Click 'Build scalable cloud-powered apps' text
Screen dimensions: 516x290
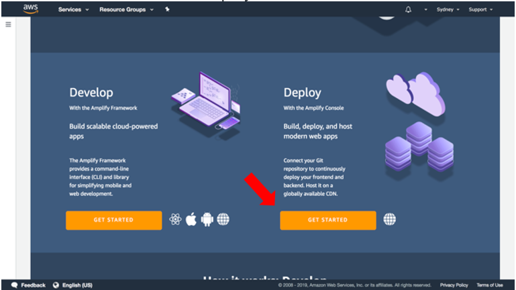pyautogui.click(x=113, y=131)
